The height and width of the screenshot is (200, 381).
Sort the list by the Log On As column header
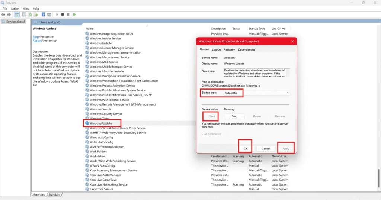[278, 28]
